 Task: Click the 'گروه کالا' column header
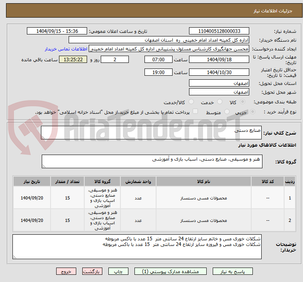click(x=102, y=181)
